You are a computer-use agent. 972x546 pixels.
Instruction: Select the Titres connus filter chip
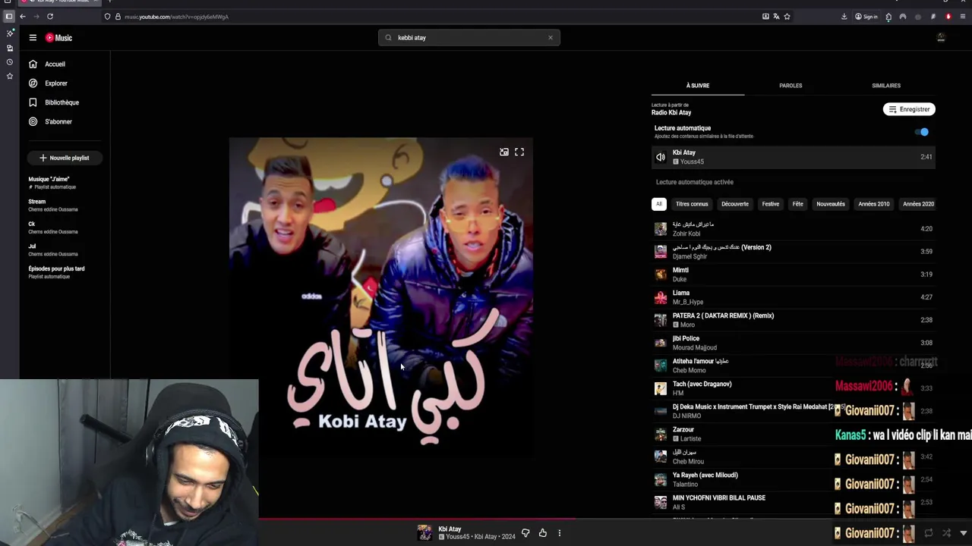(x=692, y=204)
